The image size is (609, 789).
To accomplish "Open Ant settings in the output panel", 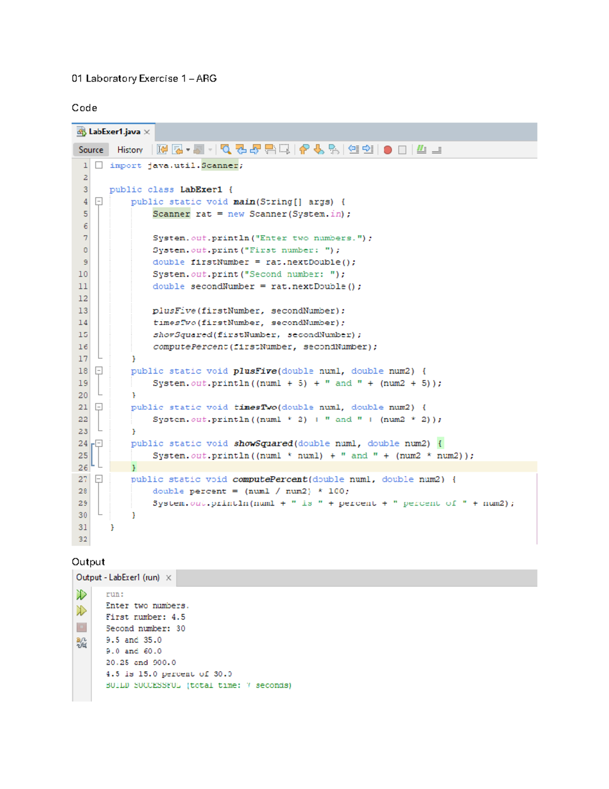I will point(81,642).
